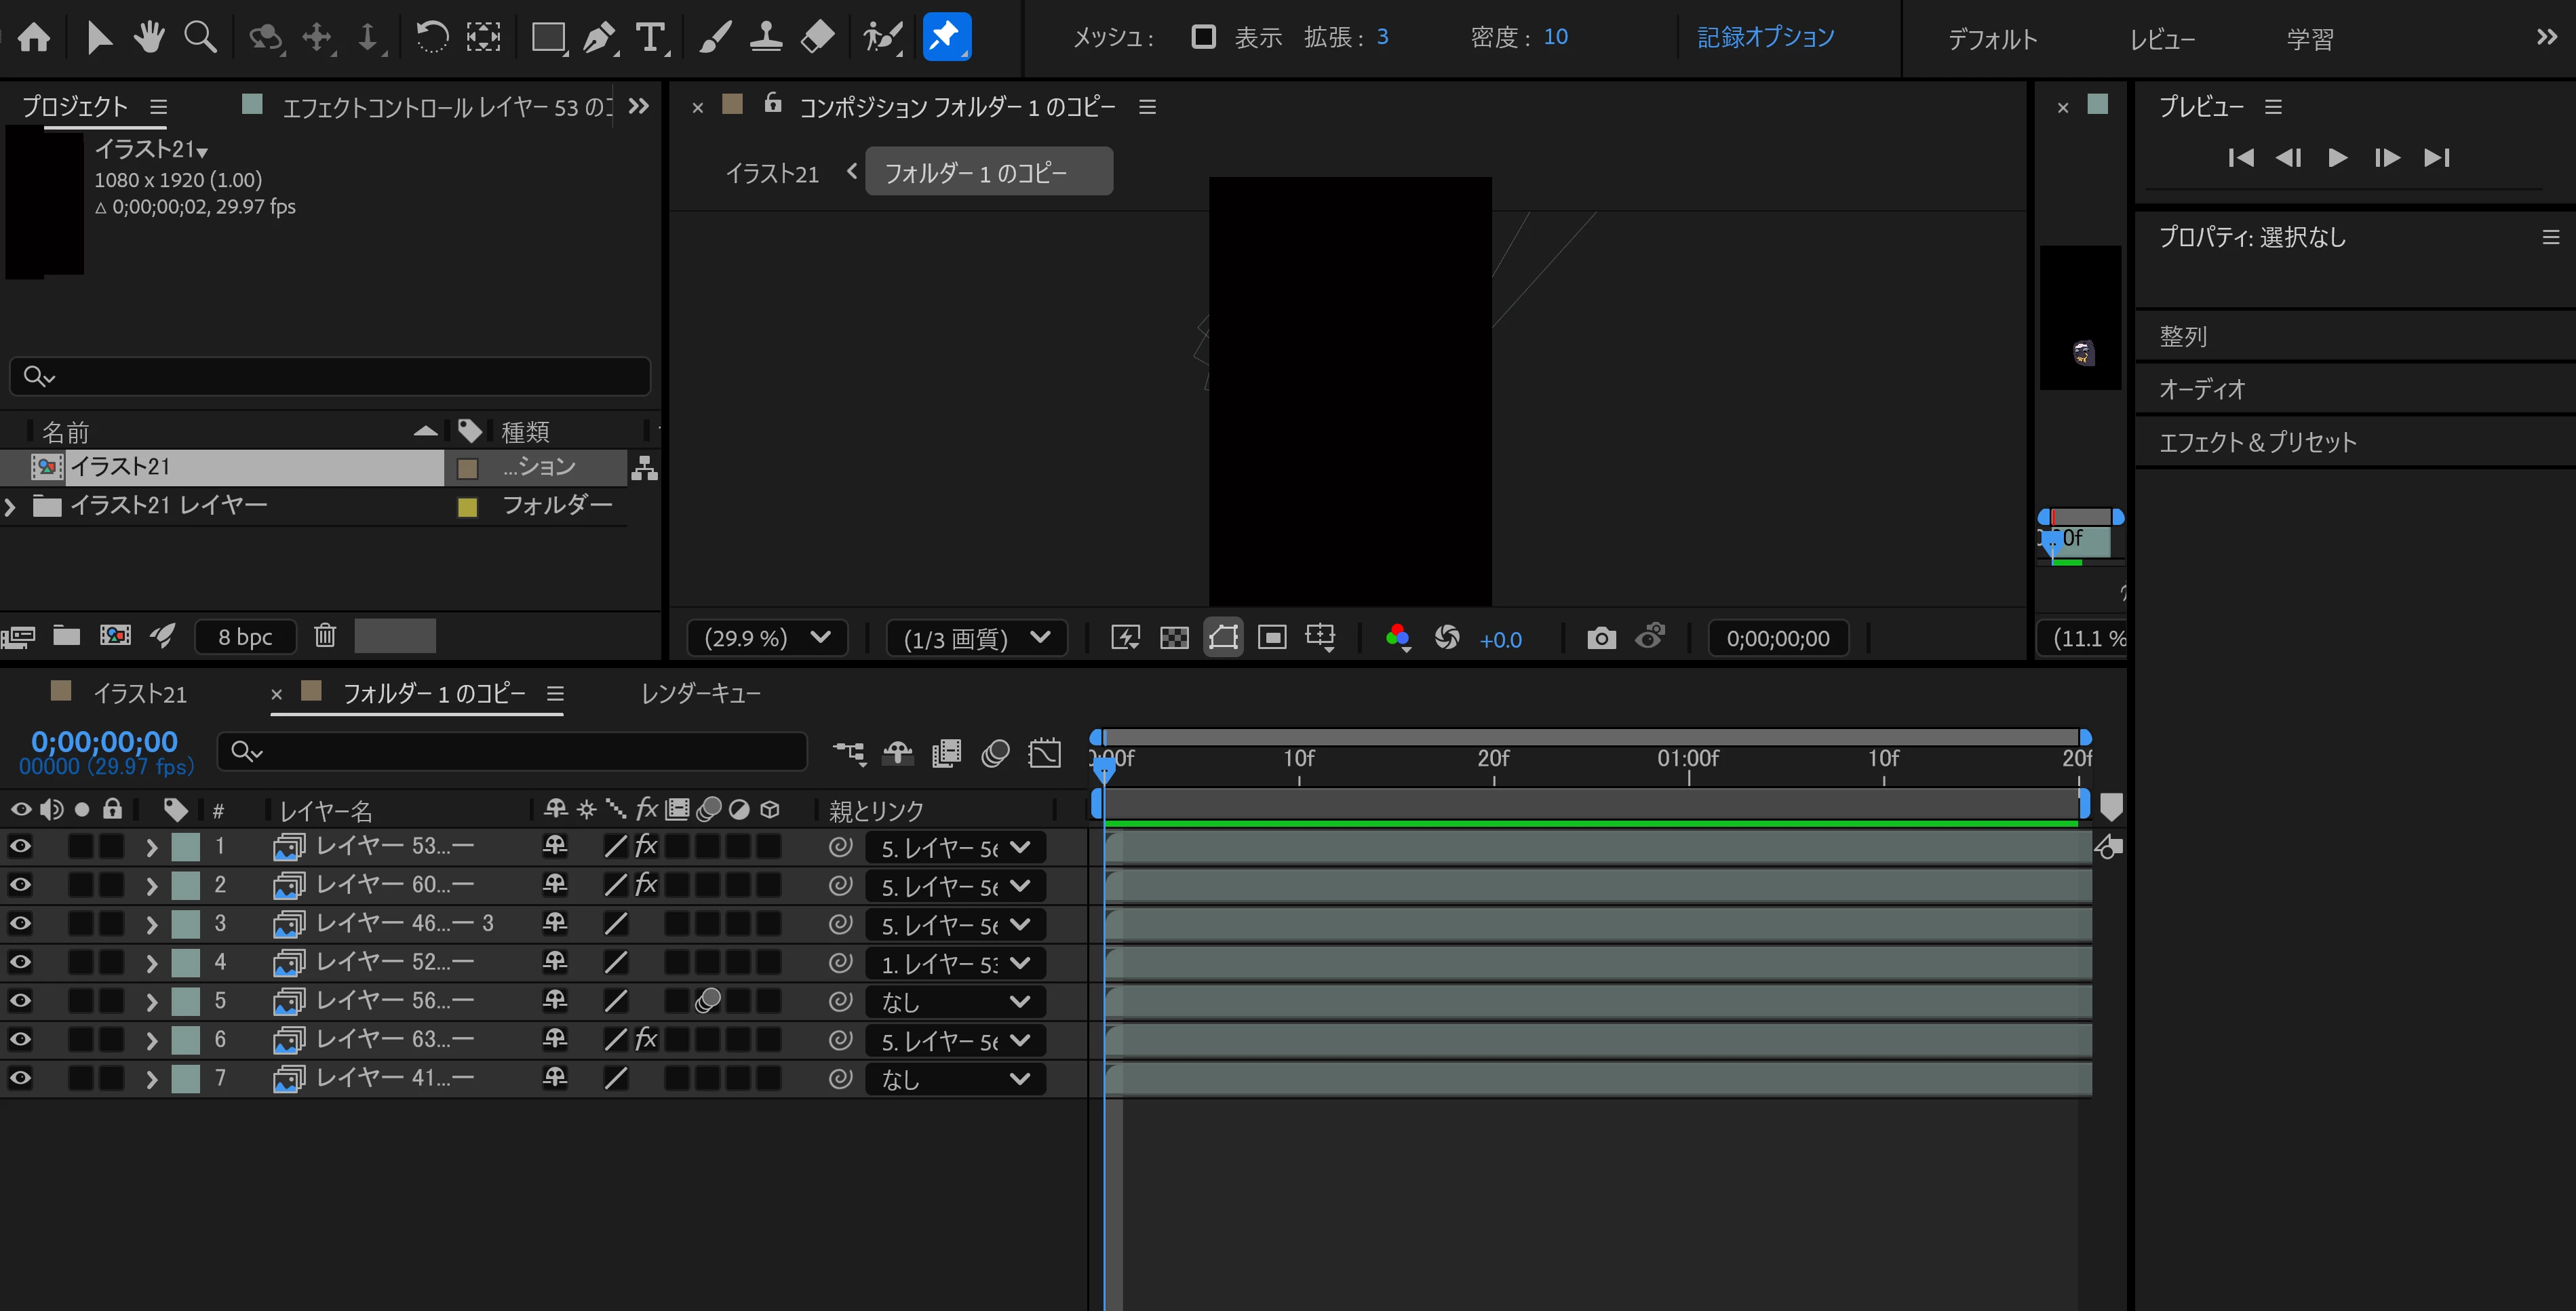Click the Clone Stamp tool
Image resolution: width=2576 pixels, height=1311 pixels.
click(766, 38)
